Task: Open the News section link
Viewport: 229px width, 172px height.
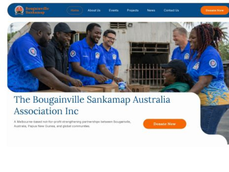Action: coord(151,10)
